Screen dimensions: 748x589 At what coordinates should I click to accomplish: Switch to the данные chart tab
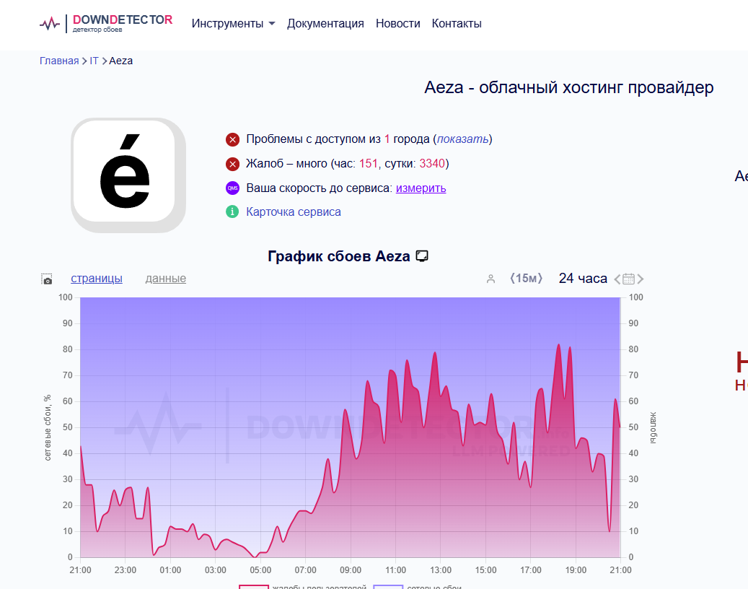(x=165, y=279)
